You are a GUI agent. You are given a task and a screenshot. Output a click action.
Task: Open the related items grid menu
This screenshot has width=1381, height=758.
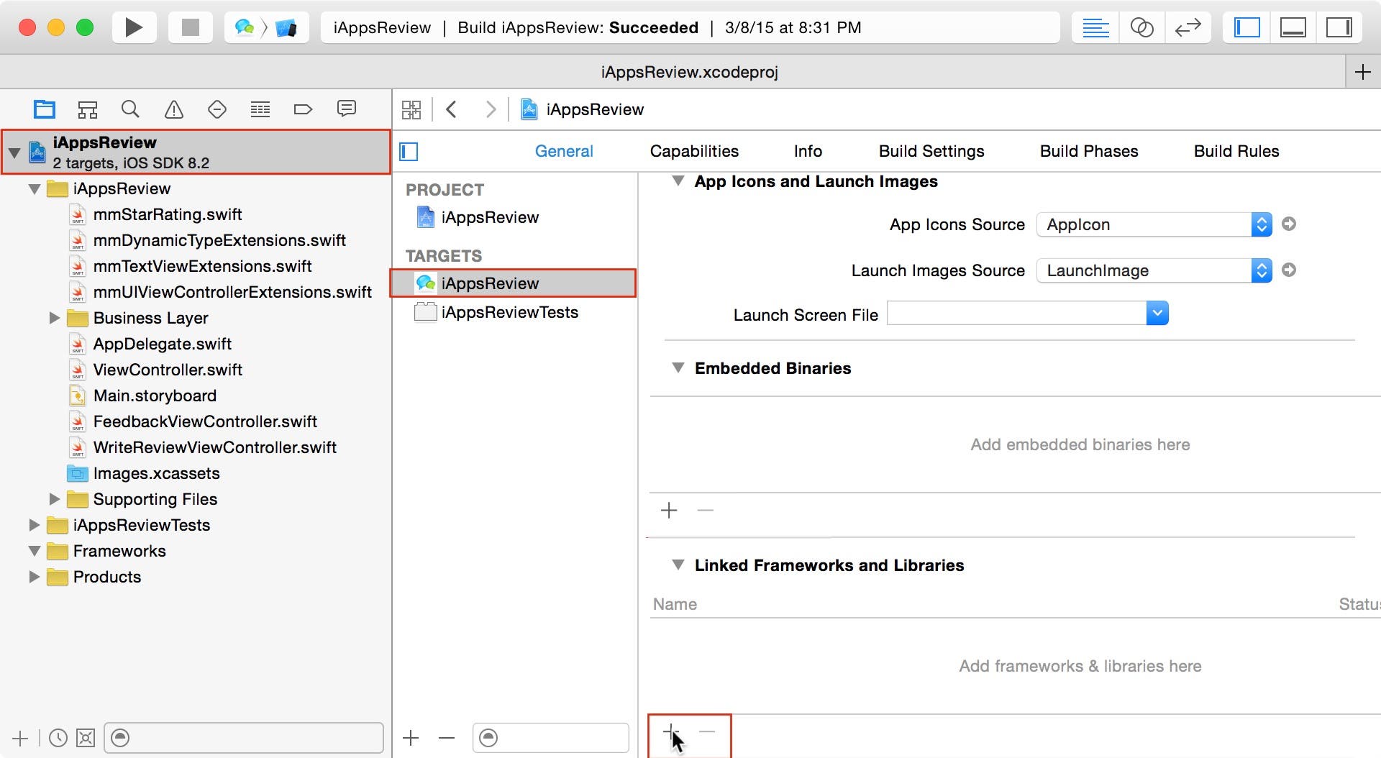click(411, 109)
